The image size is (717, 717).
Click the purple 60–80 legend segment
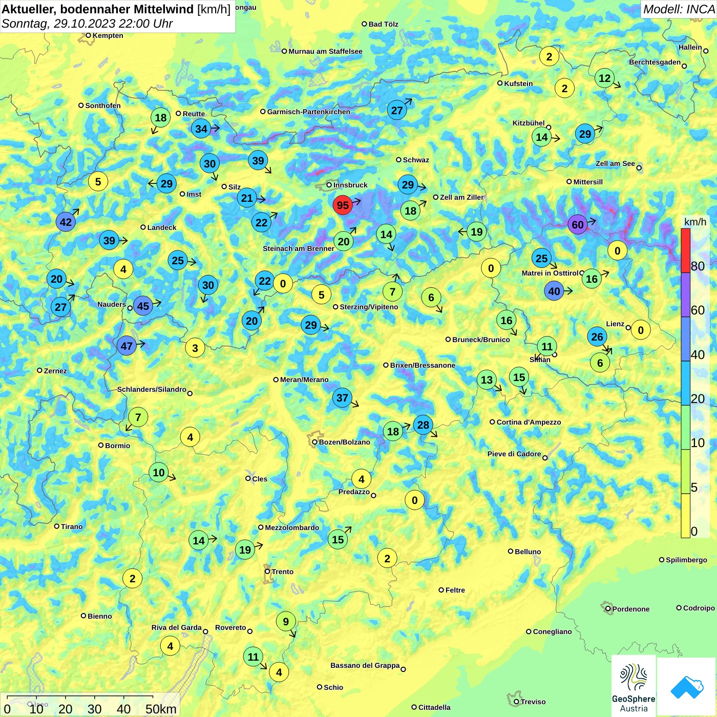coord(686,295)
